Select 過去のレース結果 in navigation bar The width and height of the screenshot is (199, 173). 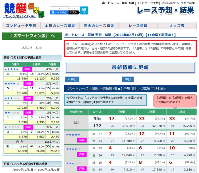(99, 26)
